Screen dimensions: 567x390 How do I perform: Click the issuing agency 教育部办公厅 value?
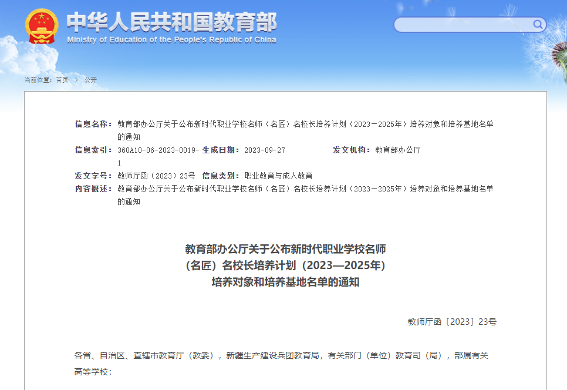[397, 150]
